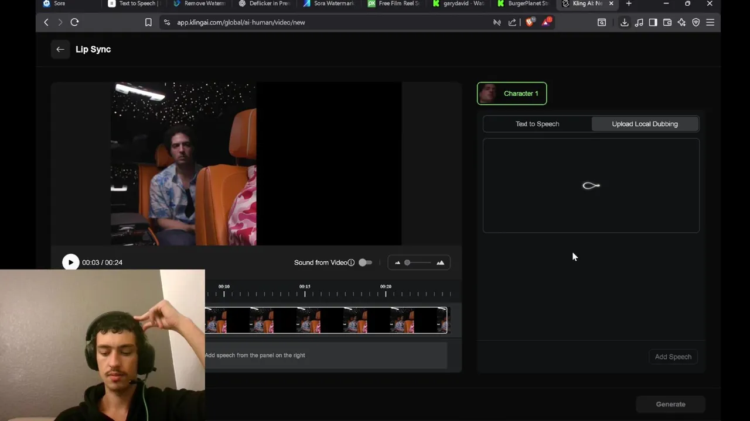Open site settings icon in the address bar
The height and width of the screenshot is (421, 750).
(x=167, y=22)
